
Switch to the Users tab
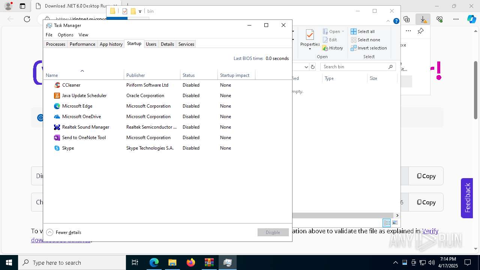click(151, 44)
